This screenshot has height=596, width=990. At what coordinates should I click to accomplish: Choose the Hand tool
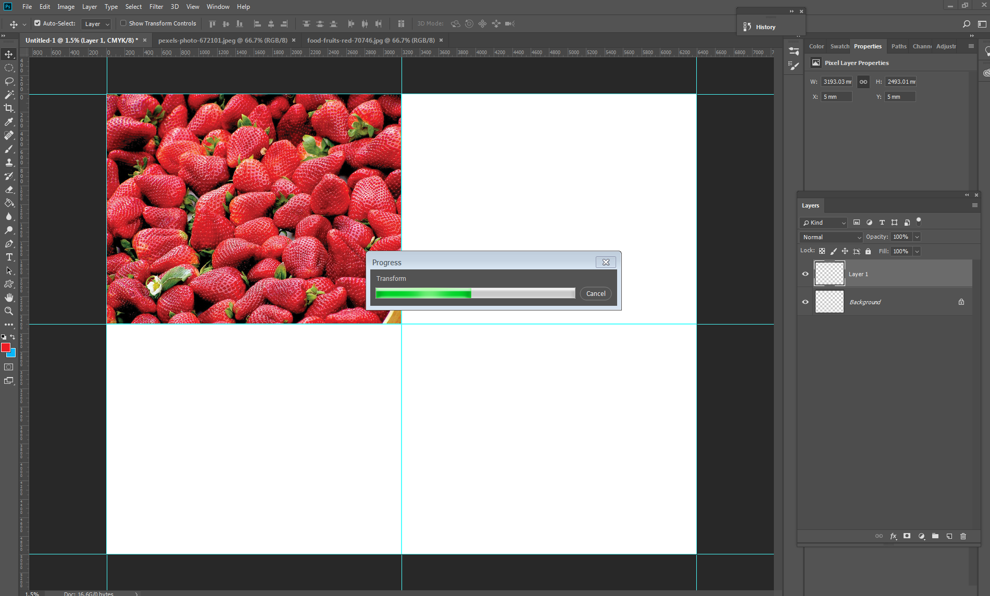point(9,297)
